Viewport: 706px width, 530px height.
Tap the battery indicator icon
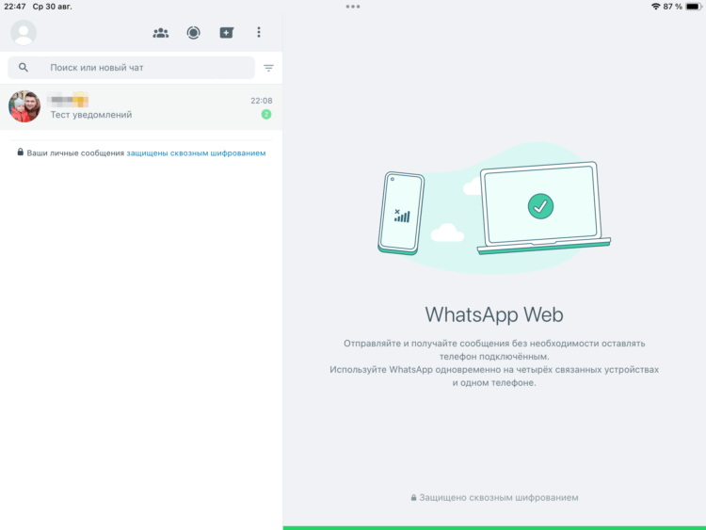[694, 7]
